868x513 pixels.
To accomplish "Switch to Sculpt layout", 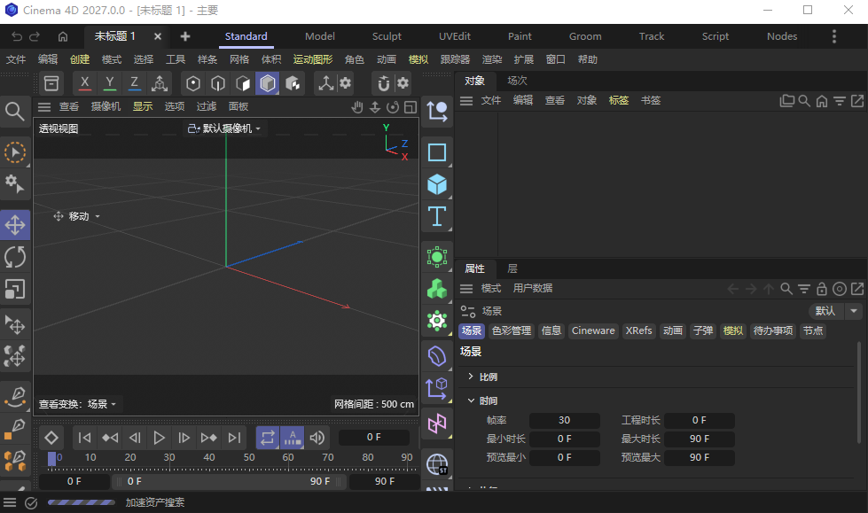I will [x=387, y=36].
